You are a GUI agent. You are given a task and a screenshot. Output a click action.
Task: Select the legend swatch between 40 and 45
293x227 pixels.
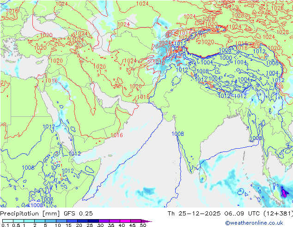[x=125, y=221]
